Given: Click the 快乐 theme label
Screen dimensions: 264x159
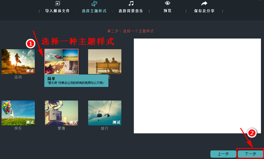Looking at the screenshot, I should coord(18,128).
